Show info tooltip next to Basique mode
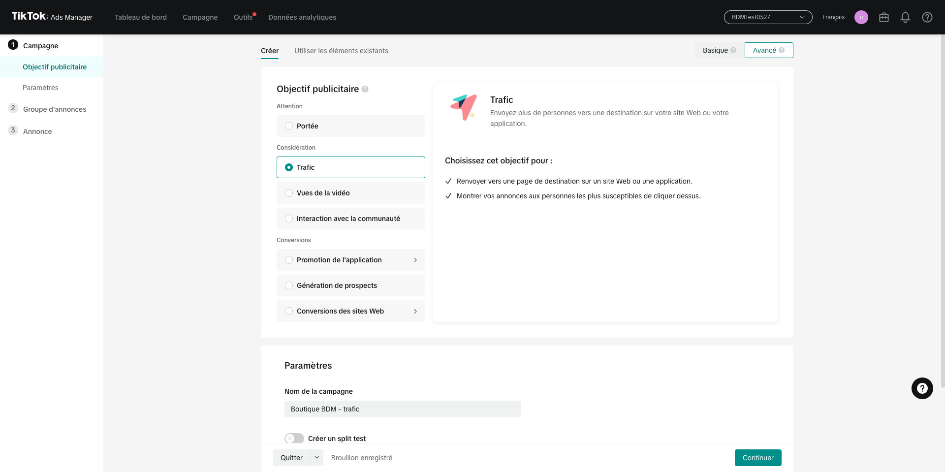The height and width of the screenshot is (472, 945). pos(733,50)
